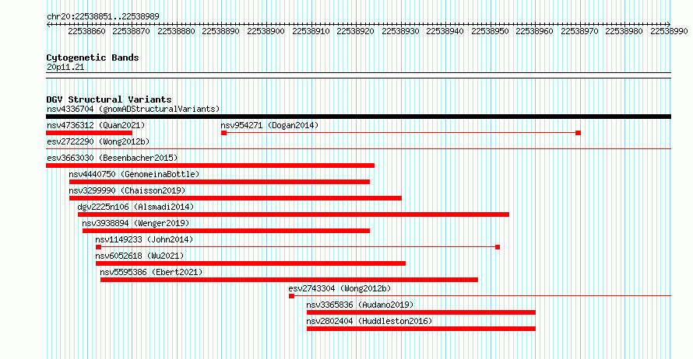Click the chr20:22538851..22538989 region label
693x359 pixels.
pos(103,16)
